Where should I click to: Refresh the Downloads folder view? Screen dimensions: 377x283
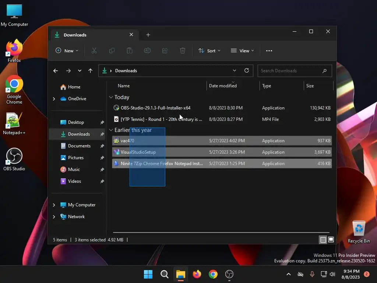tap(247, 70)
